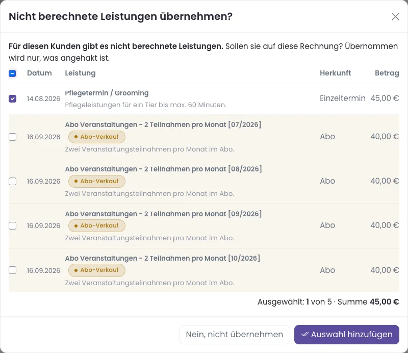Click the Abo-Verkauf badge in the [07/2026] row
The image size is (408, 353).
tap(97, 137)
